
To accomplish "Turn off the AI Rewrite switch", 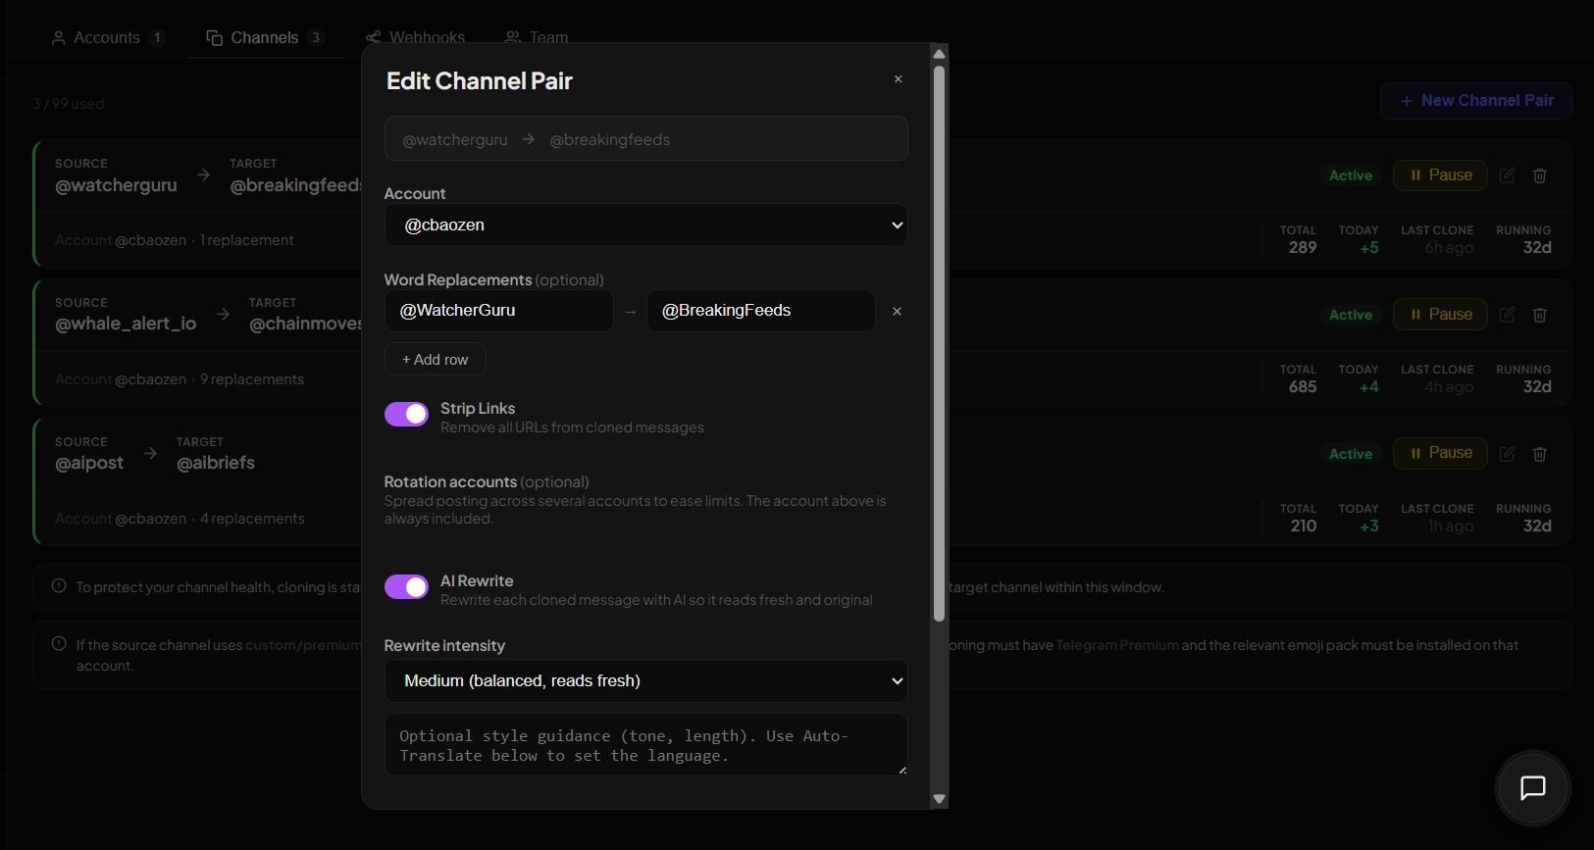I will tap(406, 586).
